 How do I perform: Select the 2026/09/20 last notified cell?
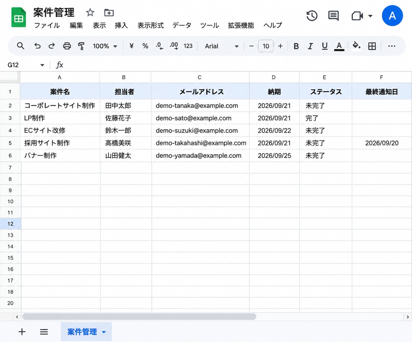(382, 143)
